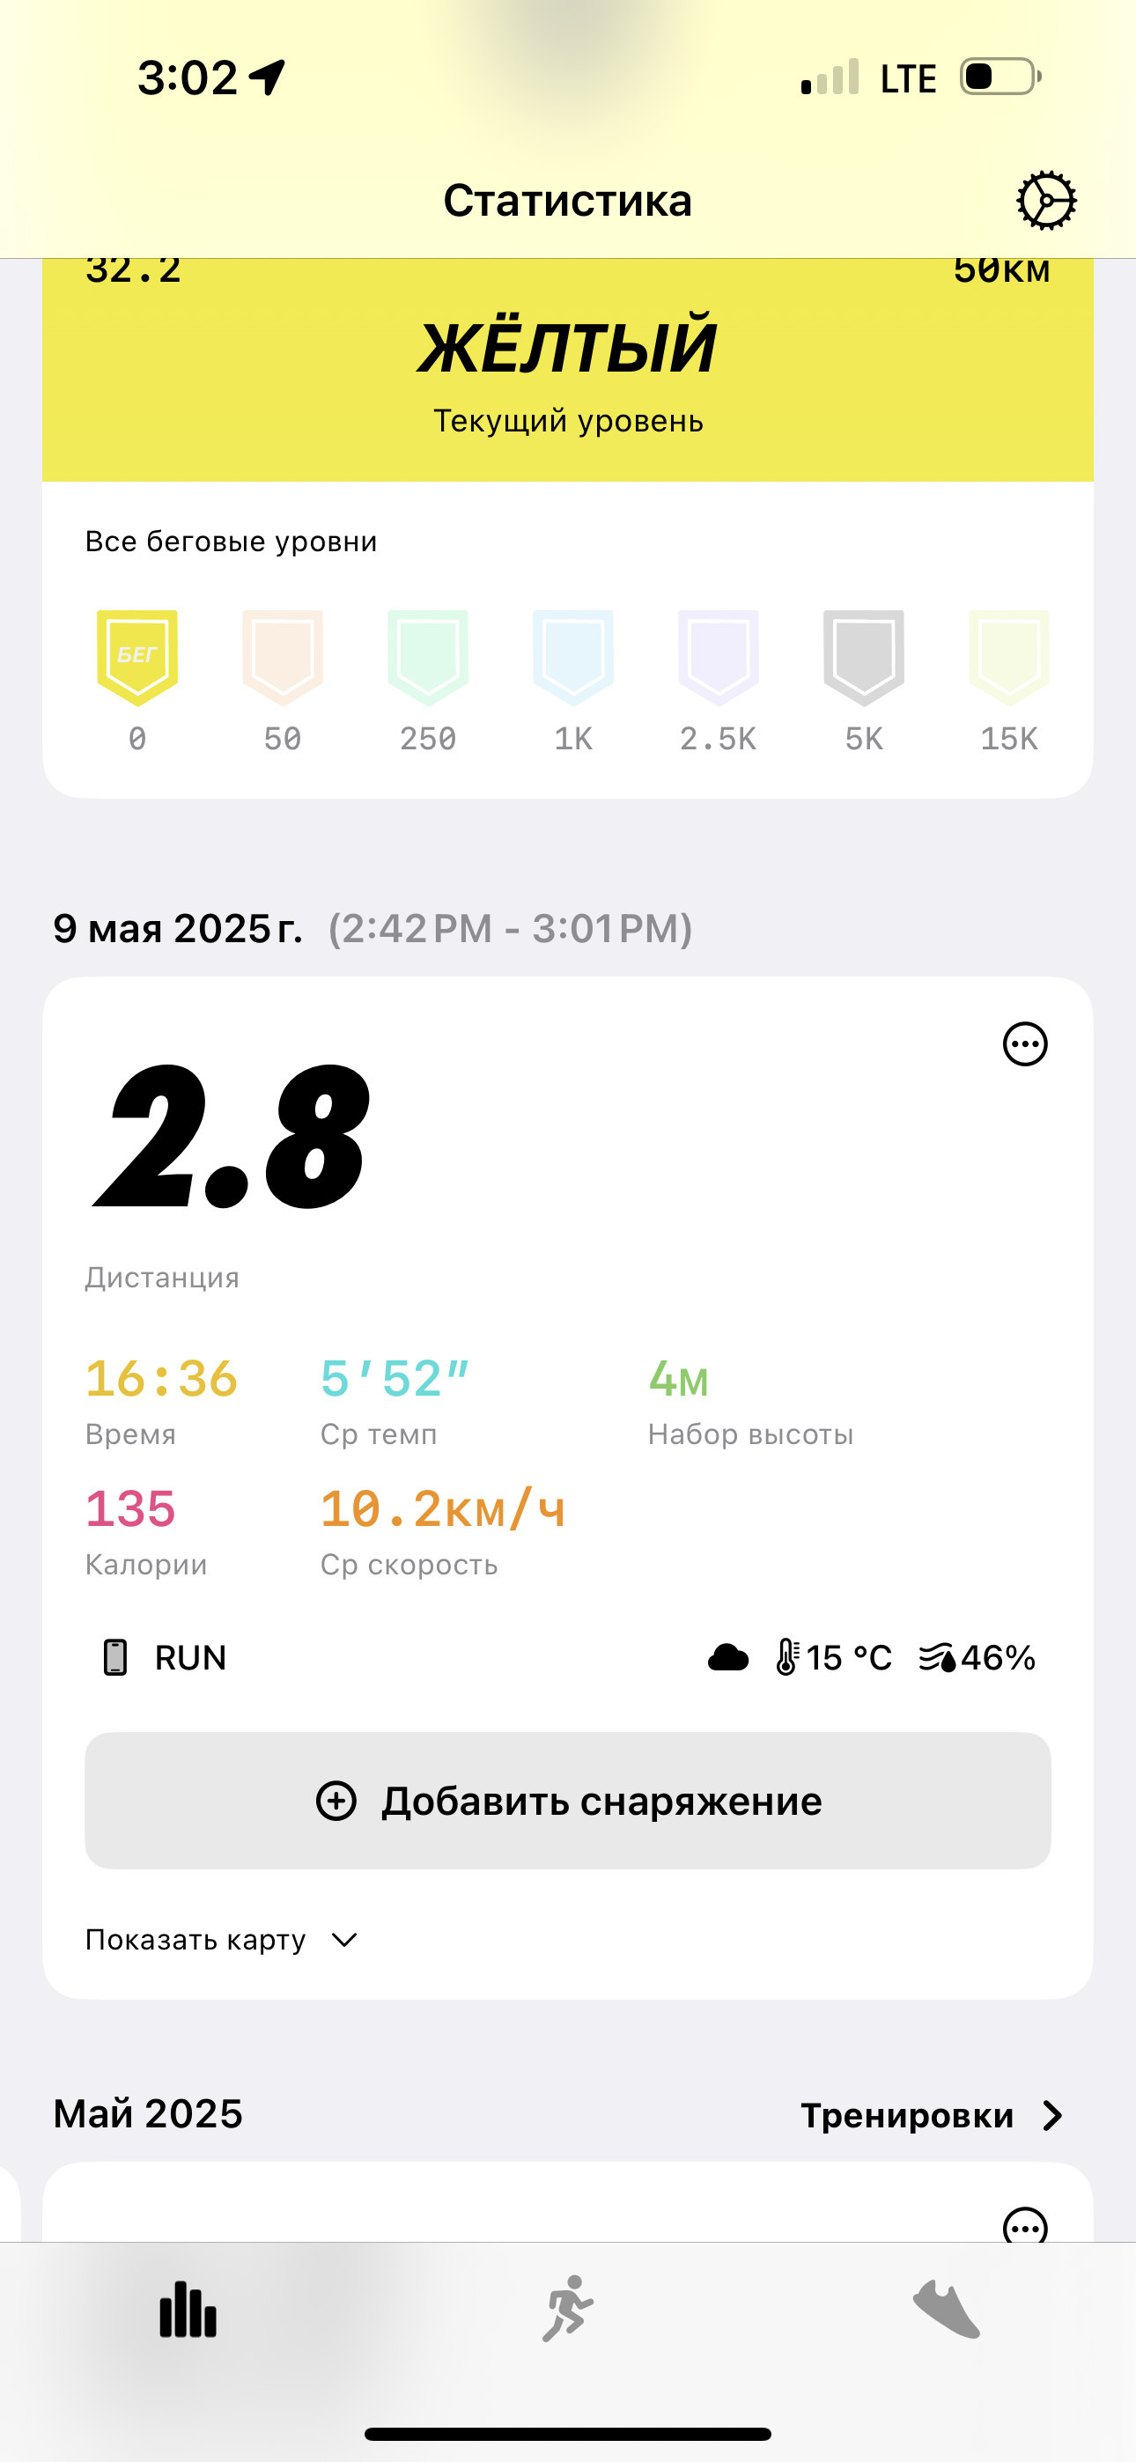The width and height of the screenshot is (1136, 2462).
Task: Tap the 1K blue level badge
Action: (x=574, y=658)
